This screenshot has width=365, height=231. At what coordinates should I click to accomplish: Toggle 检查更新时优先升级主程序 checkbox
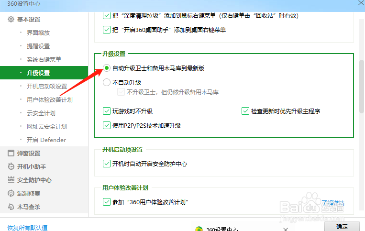[x=245, y=111]
